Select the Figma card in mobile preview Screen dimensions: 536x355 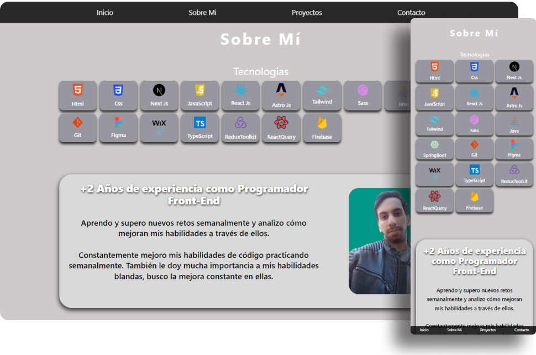click(x=514, y=149)
